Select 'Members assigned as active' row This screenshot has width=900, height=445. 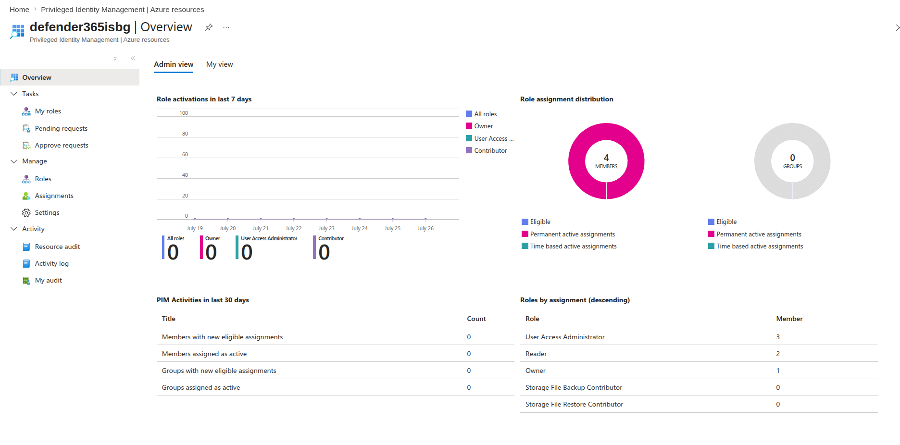point(336,354)
